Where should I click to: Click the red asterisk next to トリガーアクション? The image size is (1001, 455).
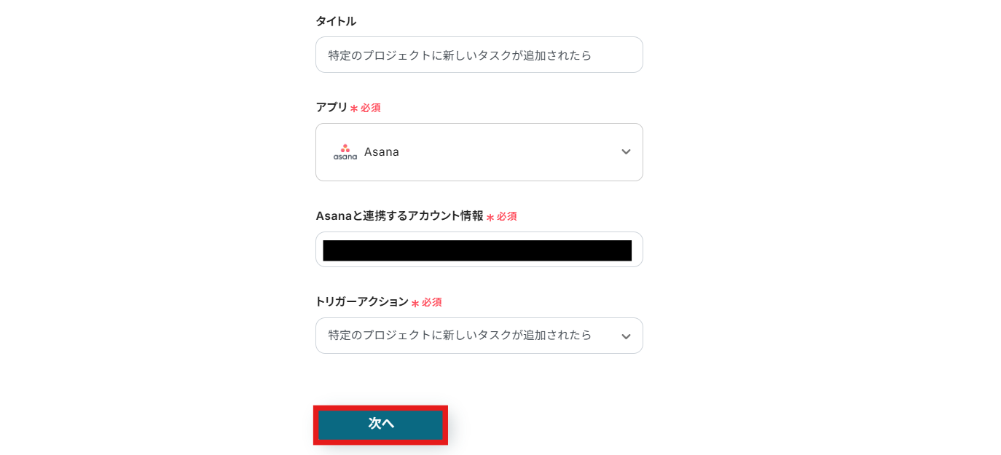pyautogui.click(x=415, y=303)
